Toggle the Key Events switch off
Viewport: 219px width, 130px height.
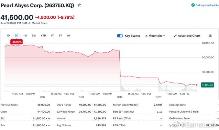click(120, 36)
